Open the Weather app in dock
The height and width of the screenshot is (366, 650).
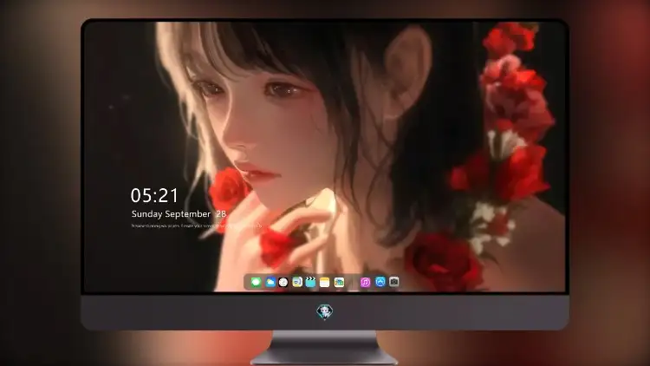pyautogui.click(x=270, y=282)
